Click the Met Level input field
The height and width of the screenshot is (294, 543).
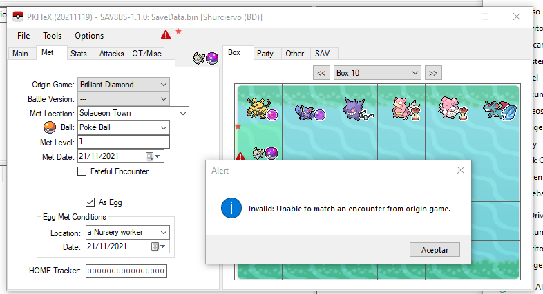pyautogui.click(x=124, y=142)
